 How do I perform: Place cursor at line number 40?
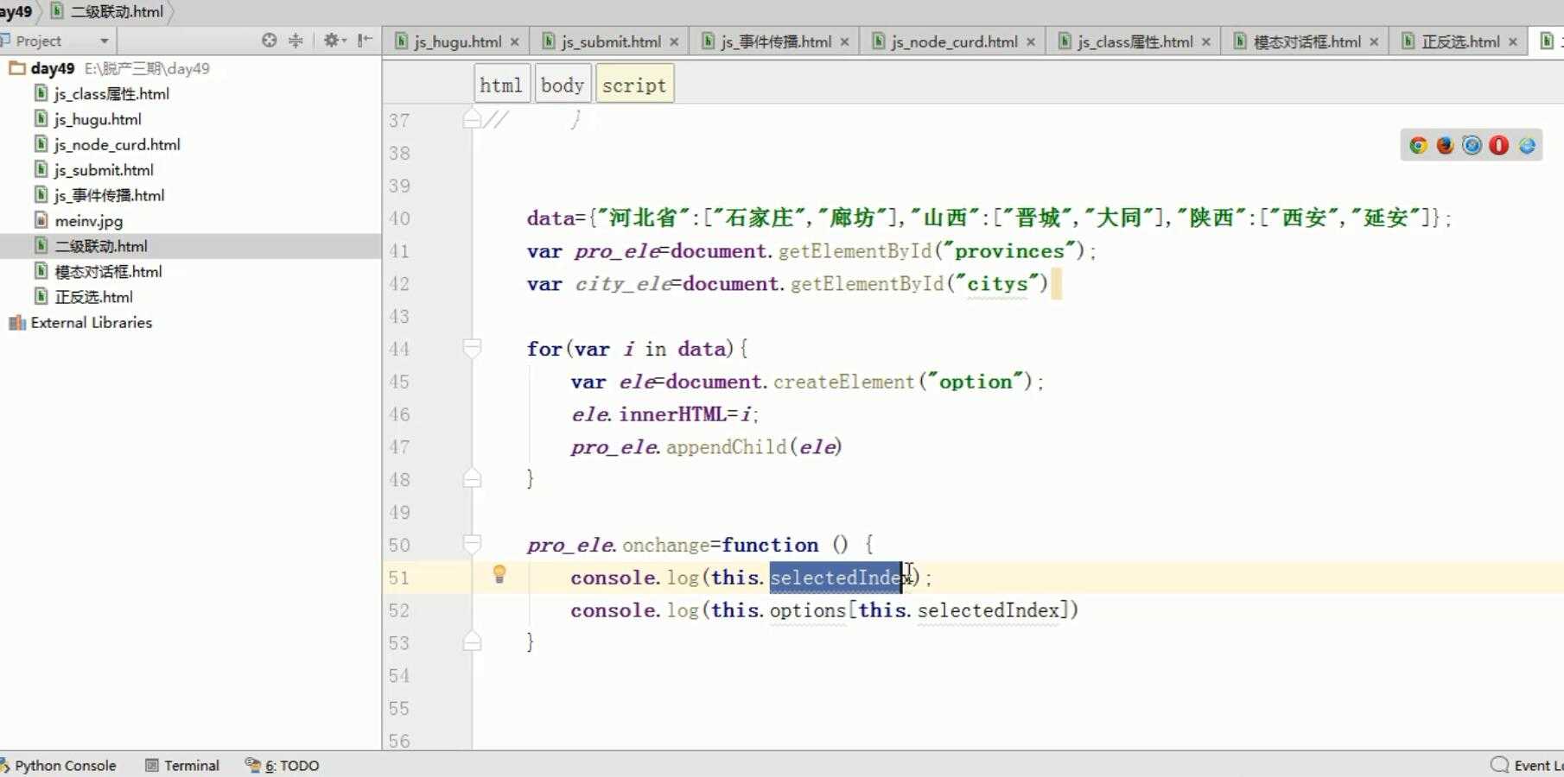point(399,218)
